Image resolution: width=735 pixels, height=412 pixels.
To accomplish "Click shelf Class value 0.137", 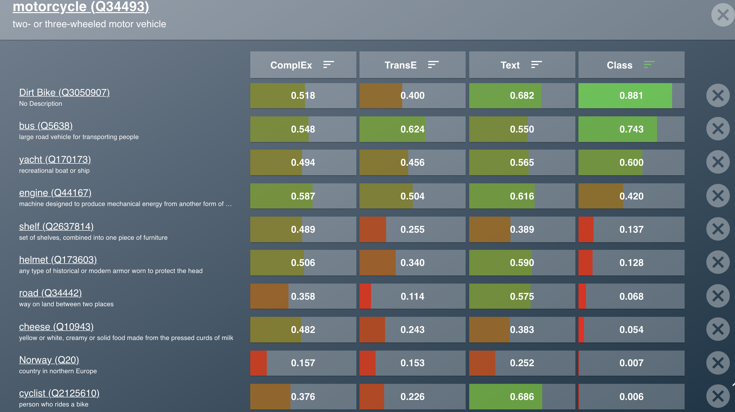I will (631, 229).
